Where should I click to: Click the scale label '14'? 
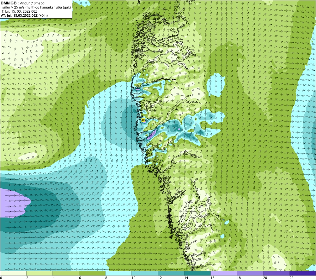[186, 278]
